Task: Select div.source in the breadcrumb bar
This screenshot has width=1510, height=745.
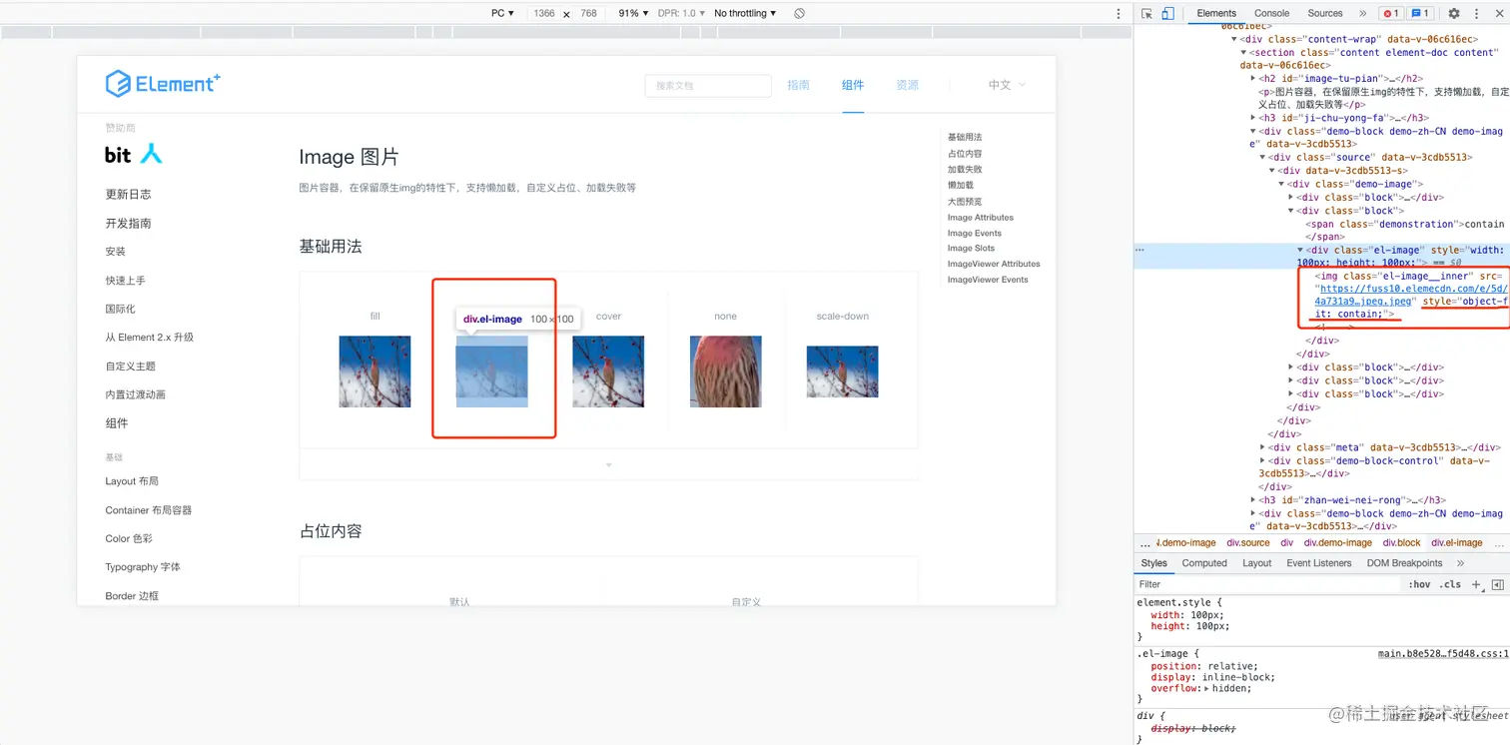Action: (1248, 543)
